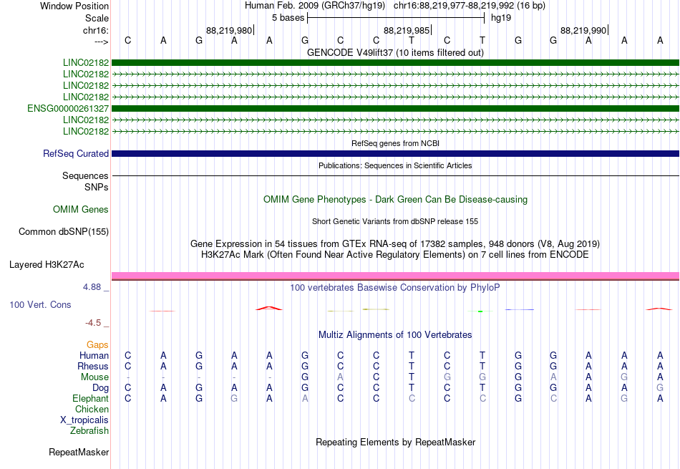Click the dark blue RefSeq Curated bar

point(395,153)
